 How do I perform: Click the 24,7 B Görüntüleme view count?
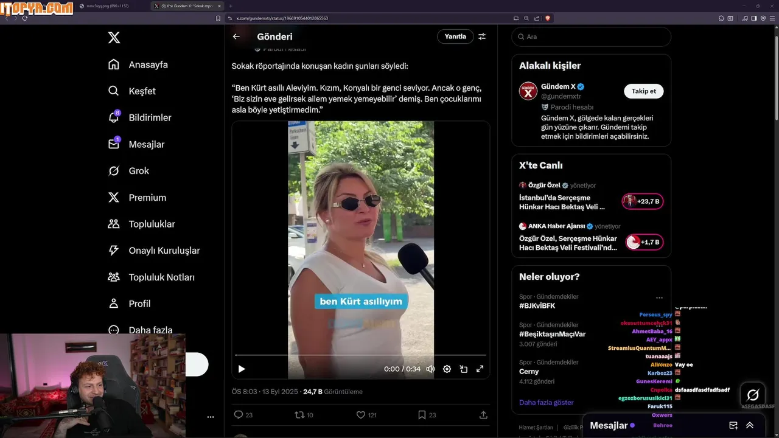(x=333, y=392)
